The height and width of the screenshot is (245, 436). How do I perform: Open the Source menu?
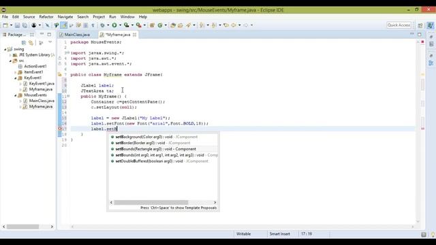[29, 17]
